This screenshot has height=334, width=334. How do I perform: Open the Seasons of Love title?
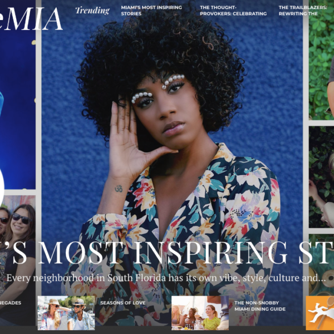(123, 303)
